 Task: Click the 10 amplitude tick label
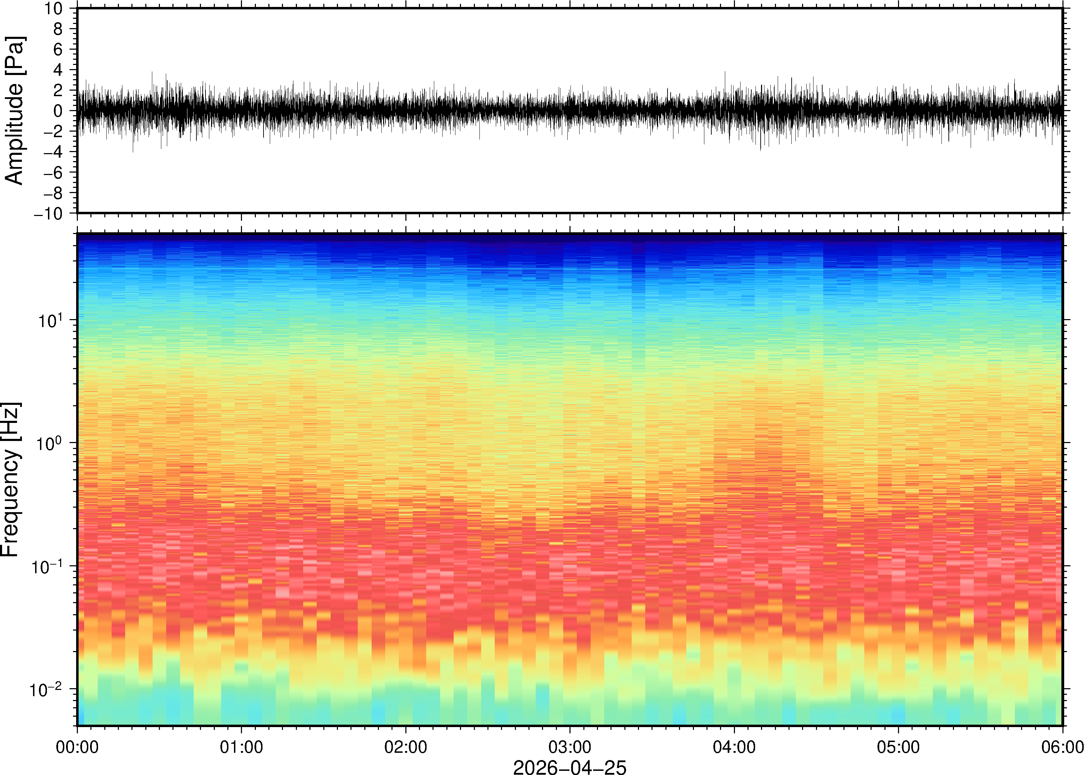point(54,9)
